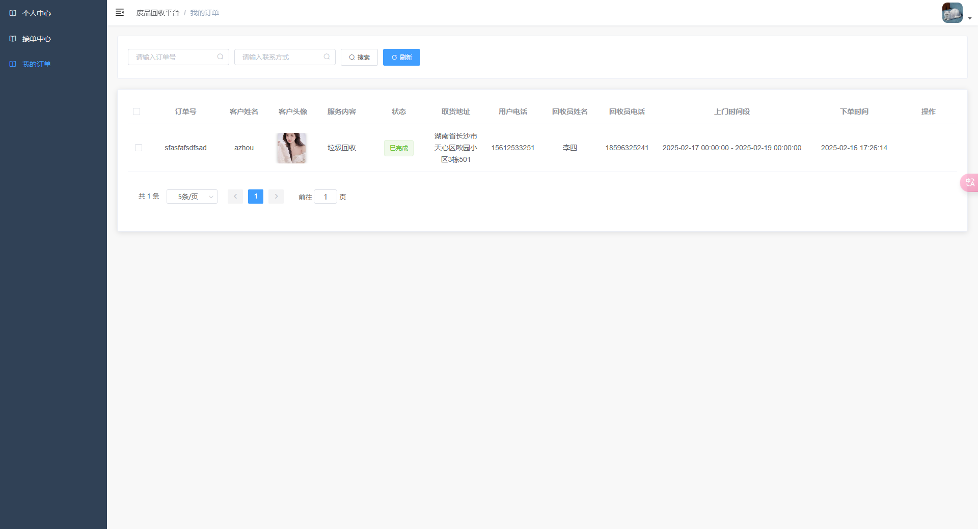Click the pickup address 湖南省长沙市 cell

pos(456,148)
